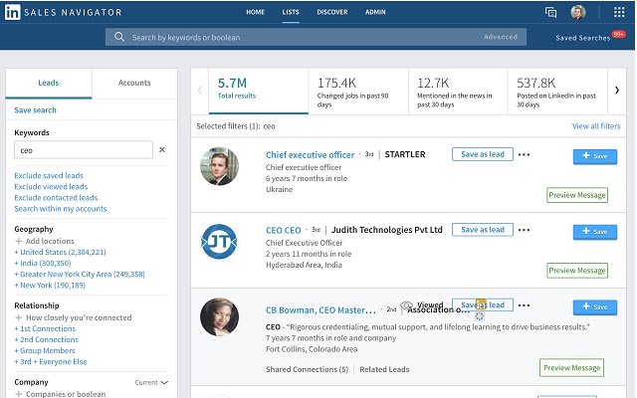Click the plus icon beside Add locations
Screen dimensions: 637x398
click(x=18, y=241)
